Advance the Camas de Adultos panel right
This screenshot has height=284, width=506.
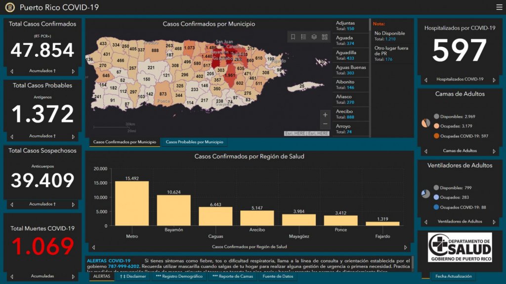point(494,151)
